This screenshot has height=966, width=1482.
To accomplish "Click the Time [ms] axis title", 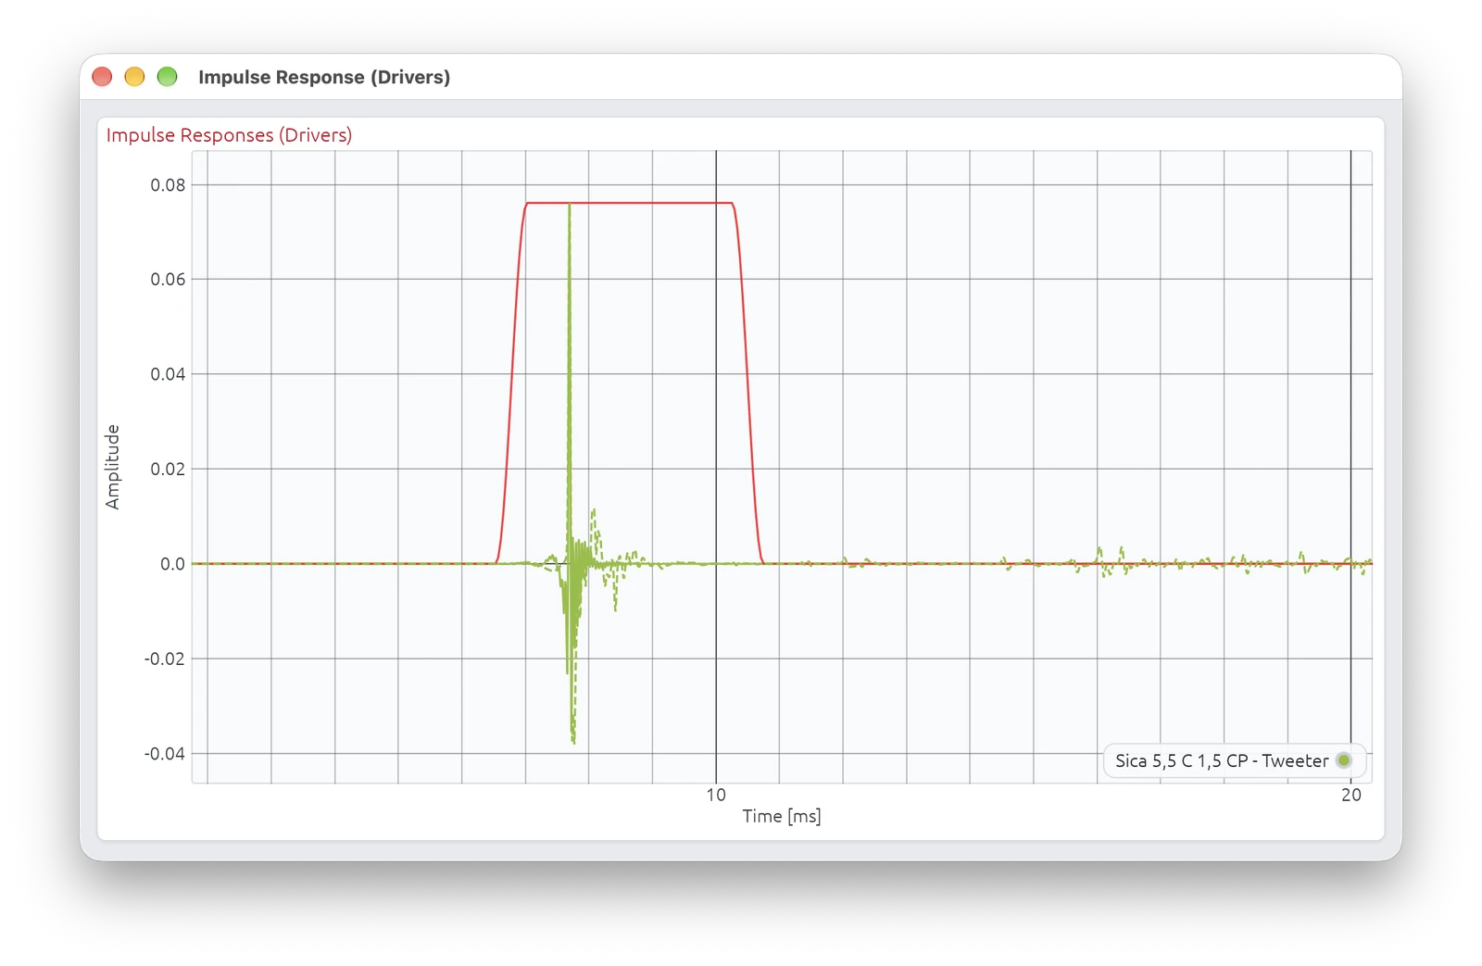I will point(782,816).
